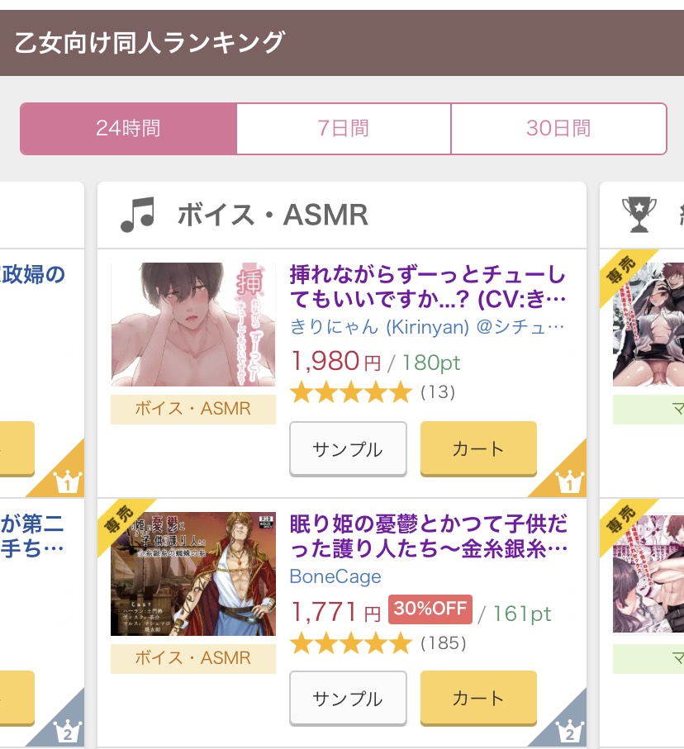
Task: Click the rank 2 crown badge in left column
Action: (67, 731)
